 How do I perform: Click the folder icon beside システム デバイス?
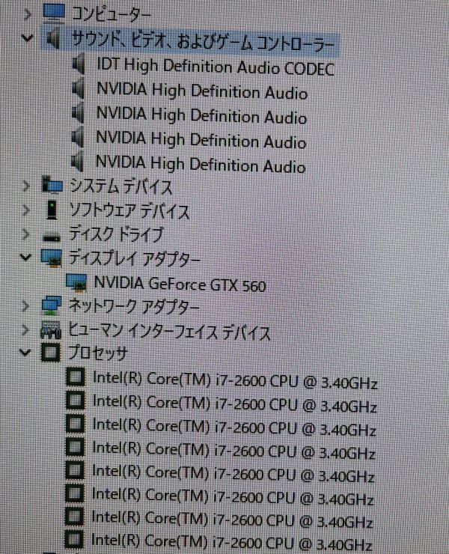tap(52, 186)
